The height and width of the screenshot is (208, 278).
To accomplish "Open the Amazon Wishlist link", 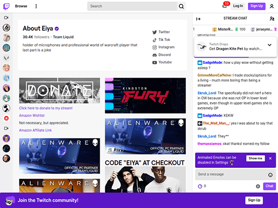I will point(32,115).
